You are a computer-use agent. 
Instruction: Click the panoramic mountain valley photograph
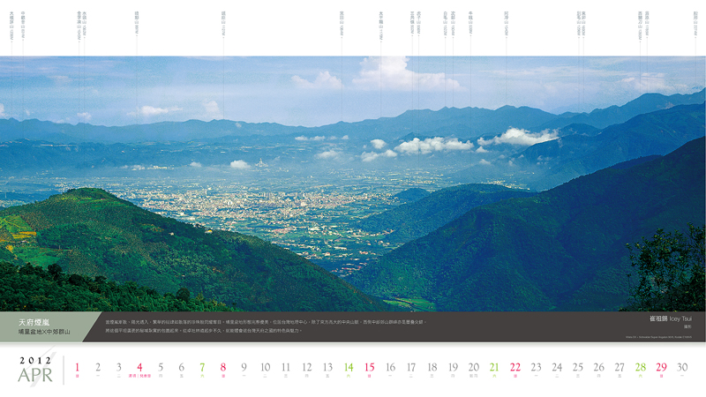(353, 184)
